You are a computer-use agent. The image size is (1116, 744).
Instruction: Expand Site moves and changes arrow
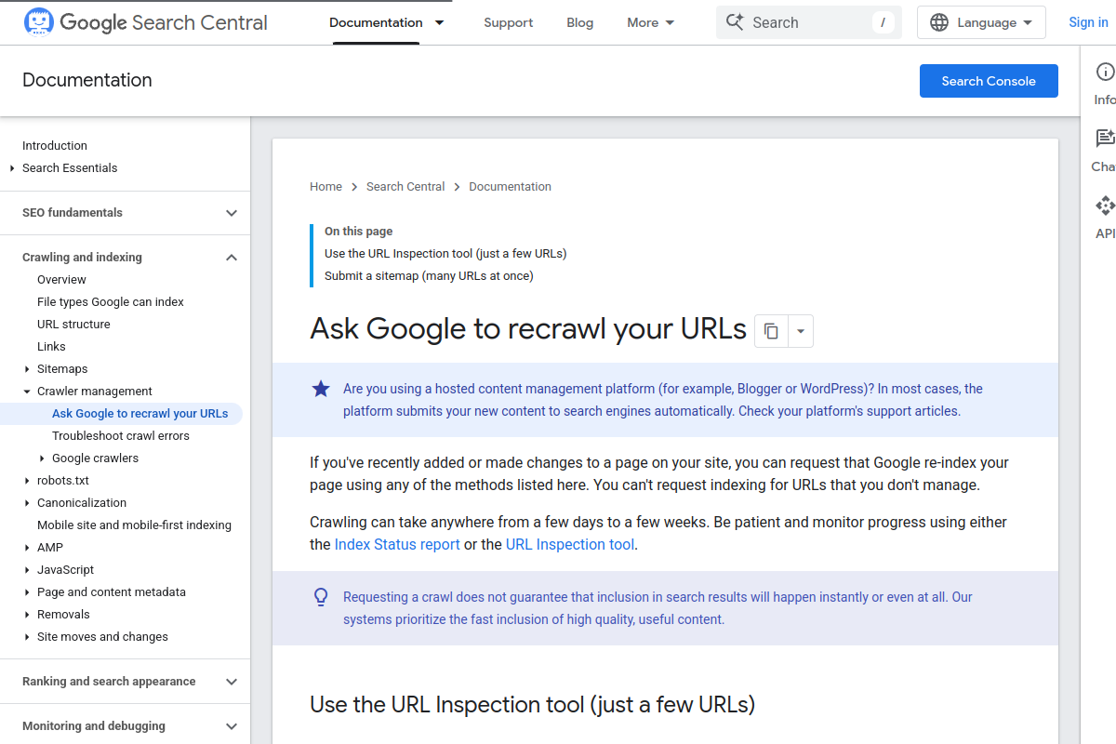[x=27, y=637]
